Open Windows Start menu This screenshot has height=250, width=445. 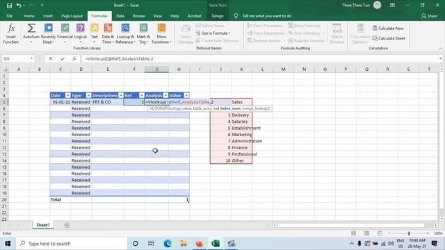(x=8, y=244)
